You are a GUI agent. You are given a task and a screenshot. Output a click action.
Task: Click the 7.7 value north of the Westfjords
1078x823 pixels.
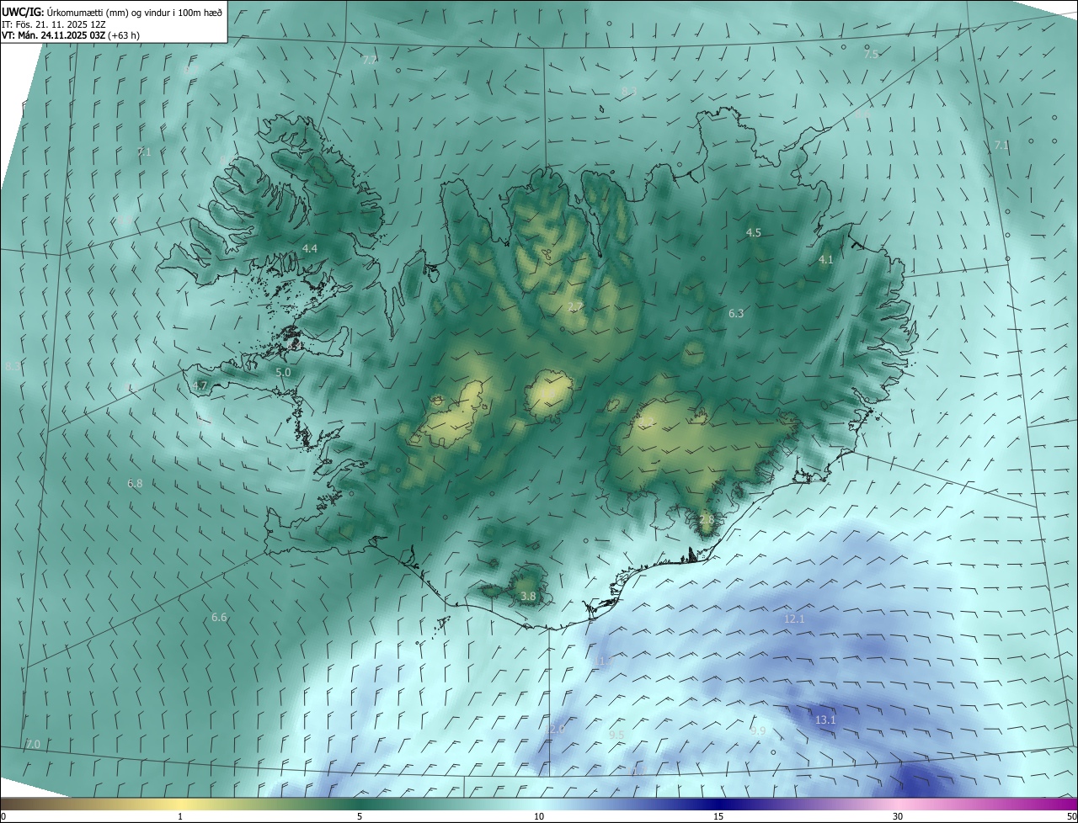(x=370, y=60)
